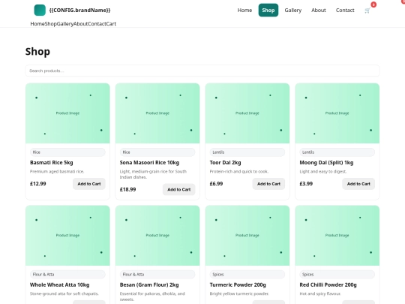This screenshot has width=405, height=304.
Task: Open the shopping cart icon
Action: 367,11
